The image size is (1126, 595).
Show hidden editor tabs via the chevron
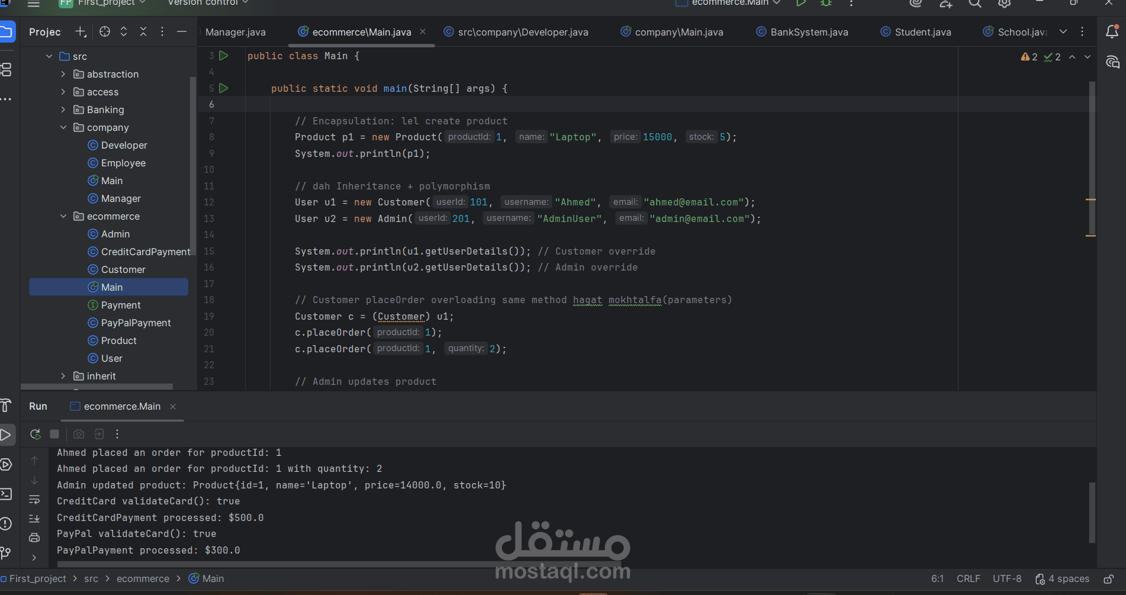(x=1064, y=32)
